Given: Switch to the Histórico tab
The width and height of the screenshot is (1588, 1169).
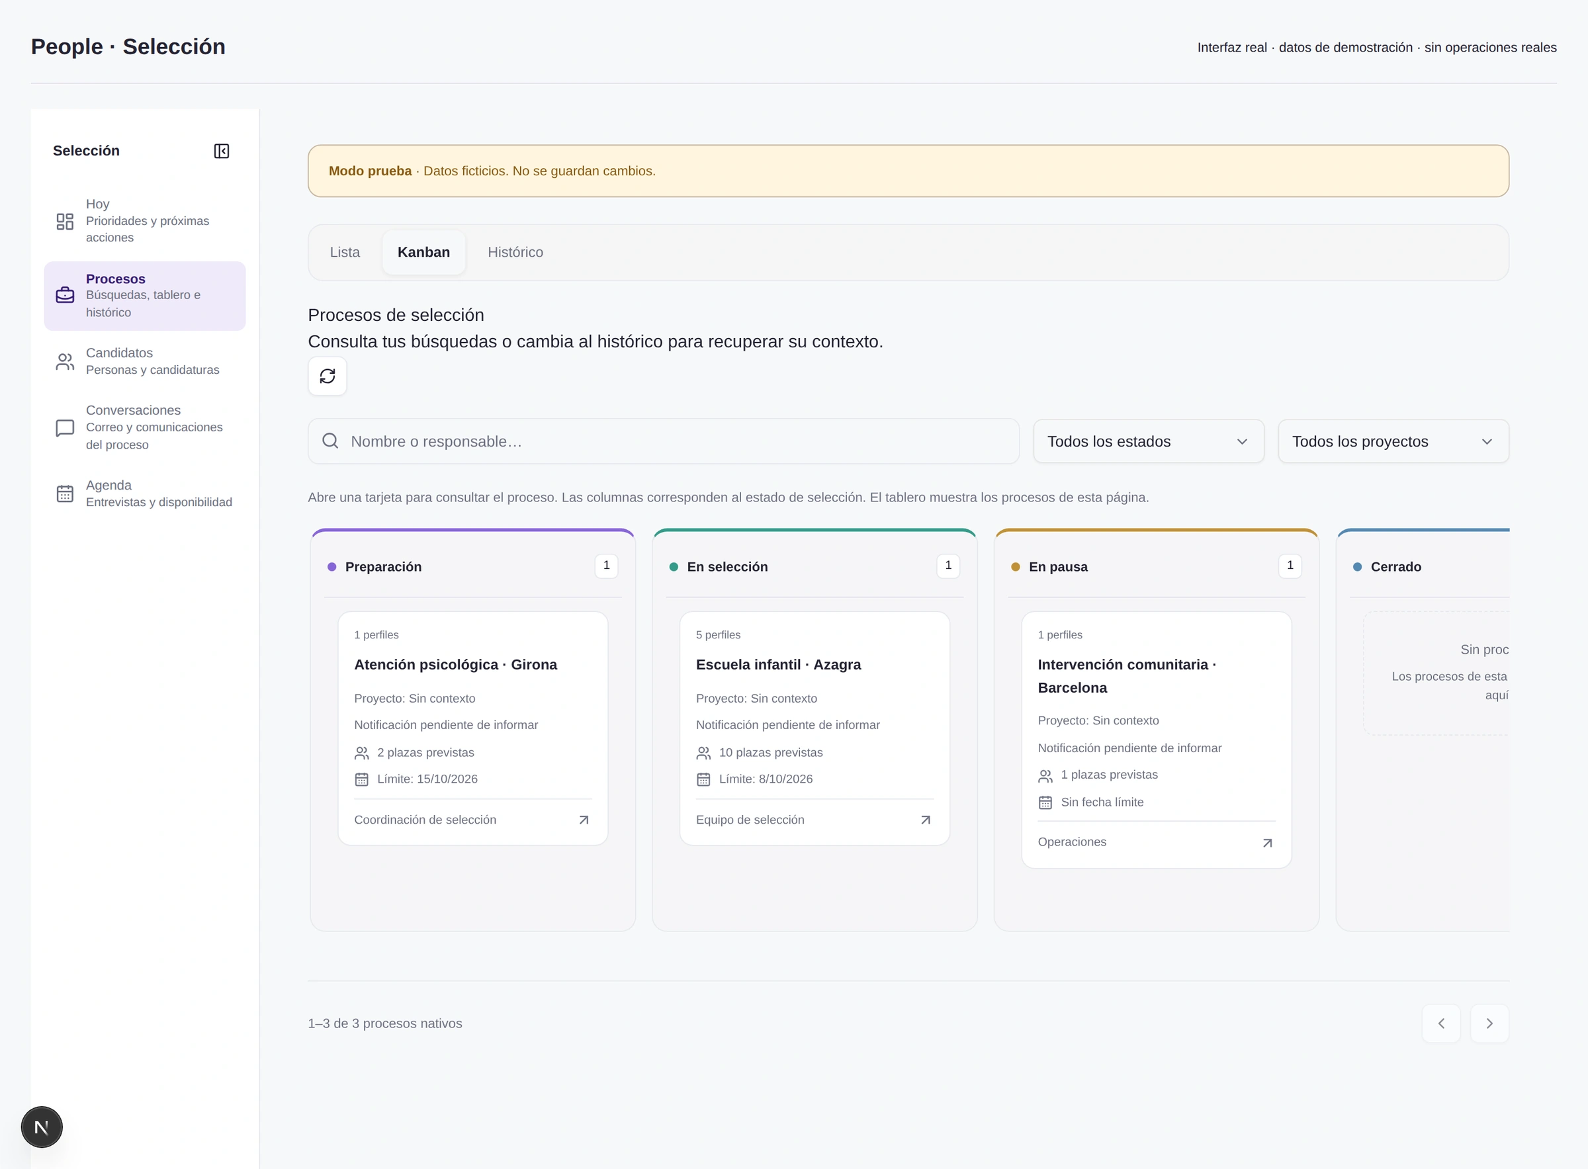Looking at the screenshot, I should pyautogui.click(x=515, y=252).
